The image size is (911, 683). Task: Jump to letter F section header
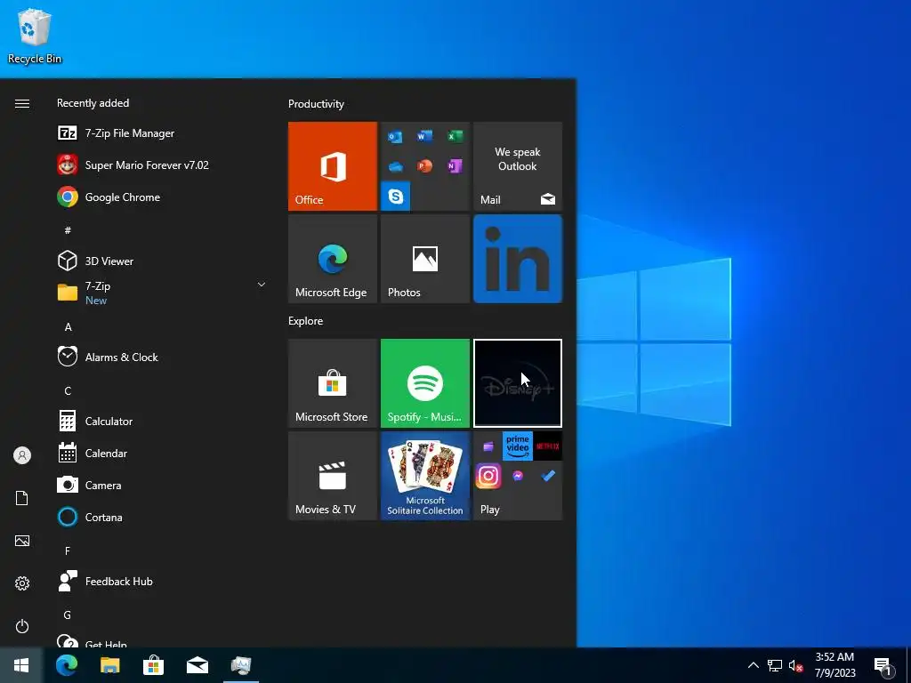click(x=68, y=550)
